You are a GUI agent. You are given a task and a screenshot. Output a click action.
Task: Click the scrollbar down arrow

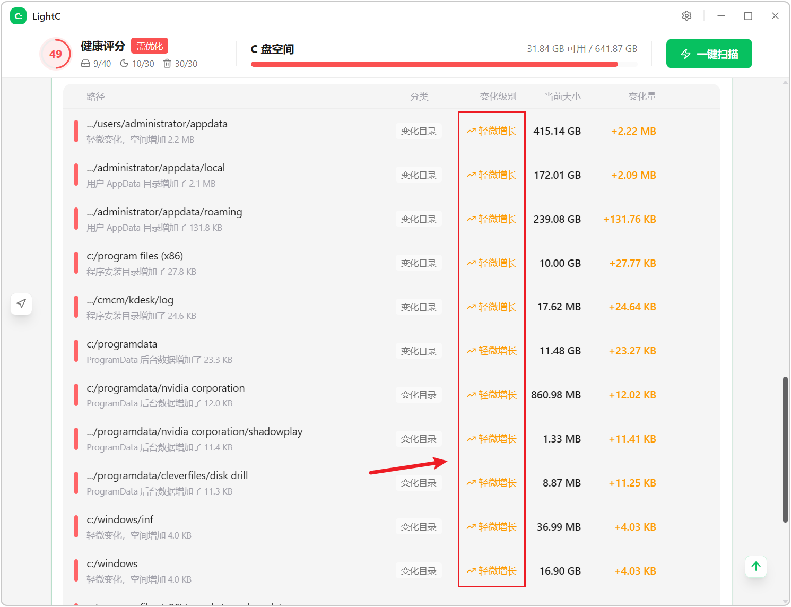point(785,602)
